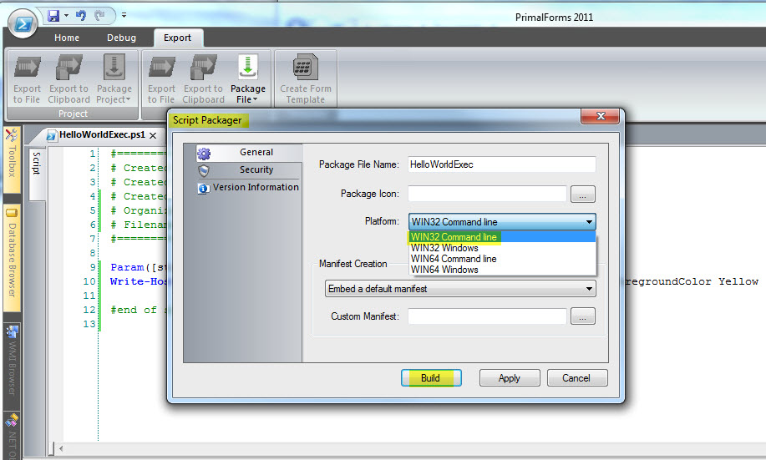766x460 pixels.
Task: Open the Customize Quick Access Toolbar arrow
Action: point(124,16)
